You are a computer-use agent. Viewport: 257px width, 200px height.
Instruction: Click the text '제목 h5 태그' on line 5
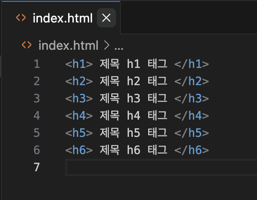[133, 133]
